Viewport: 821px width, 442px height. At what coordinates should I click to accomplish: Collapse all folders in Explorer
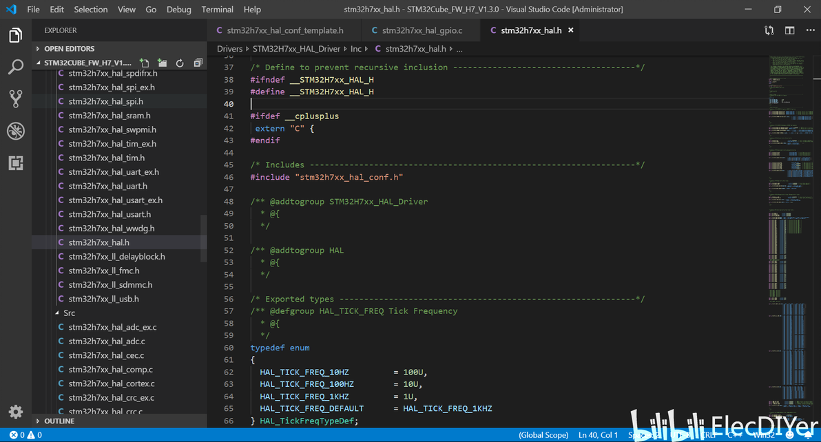[198, 63]
